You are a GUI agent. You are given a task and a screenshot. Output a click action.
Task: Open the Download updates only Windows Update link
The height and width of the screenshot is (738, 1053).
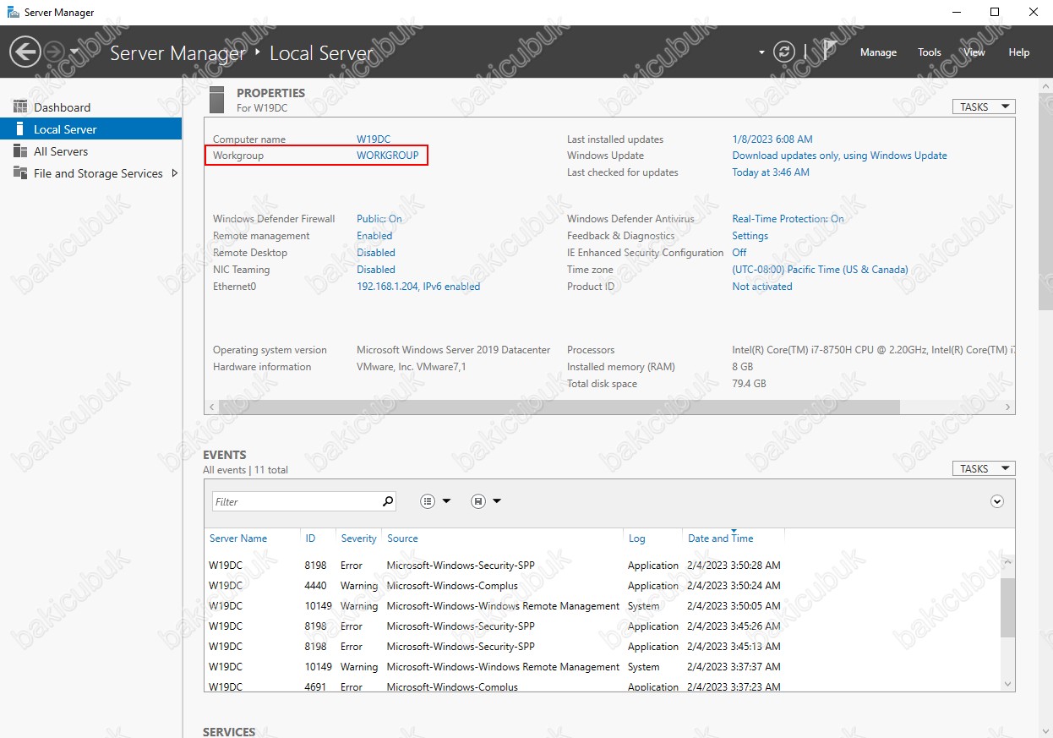click(x=839, y=156)
